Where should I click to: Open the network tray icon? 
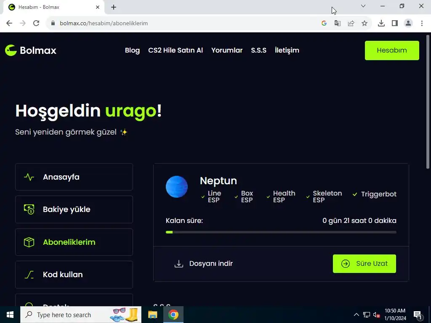click(x=367, y=315)
